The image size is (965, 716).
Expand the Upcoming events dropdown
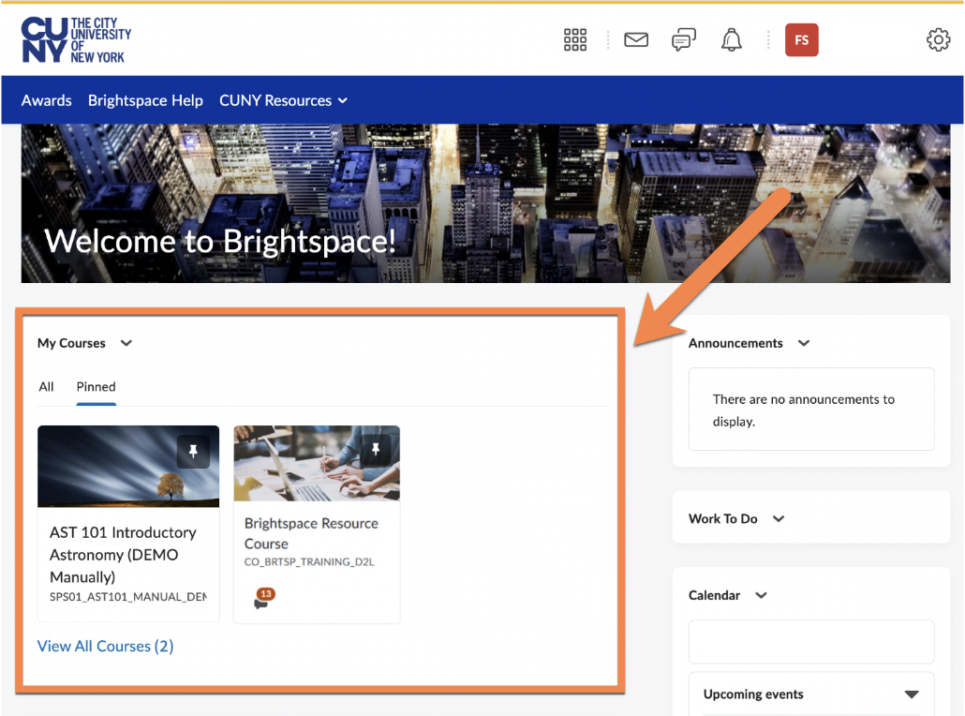(x=910, y=694)
